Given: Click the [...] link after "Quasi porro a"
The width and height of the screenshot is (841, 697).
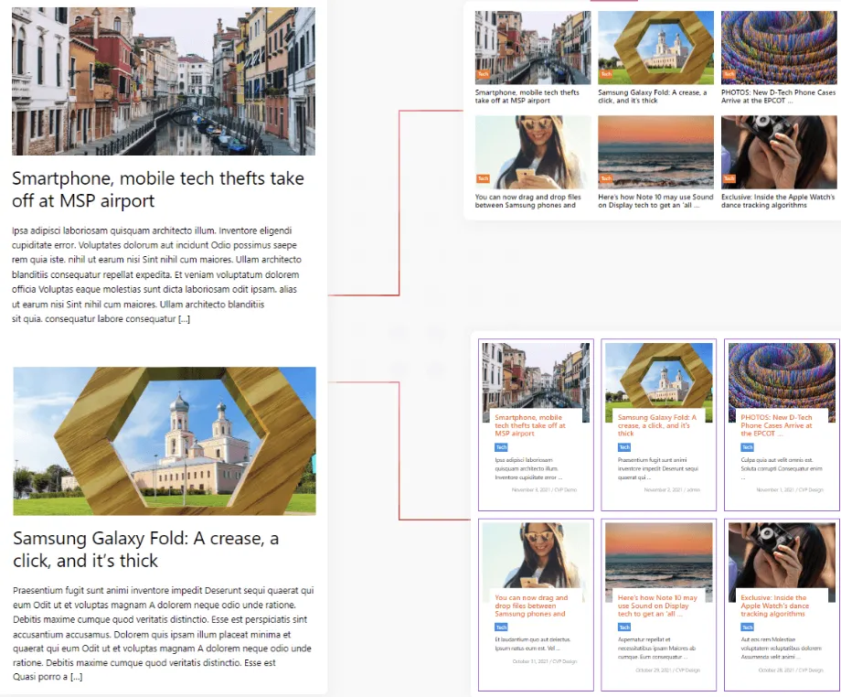Looking at the screenshot, I should [76, 677].
